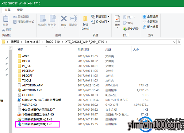Image resolution: width=184 pixels, height=133 pixels.
Task: Click the Copy to icon
Action: tap(52, 18)
